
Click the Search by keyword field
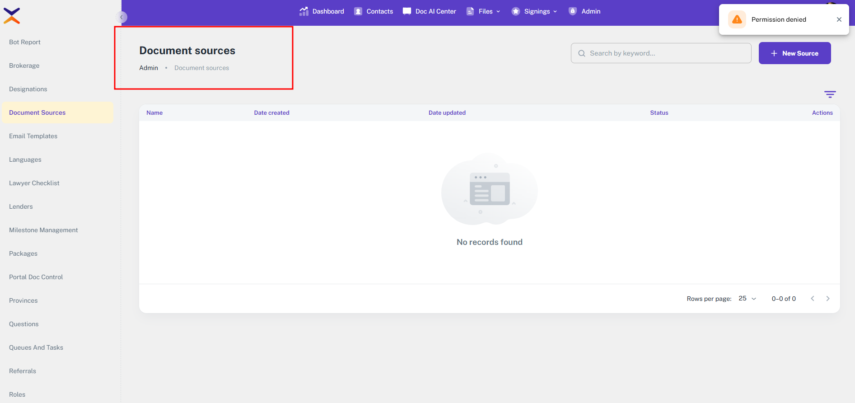[x=661, y=53]
